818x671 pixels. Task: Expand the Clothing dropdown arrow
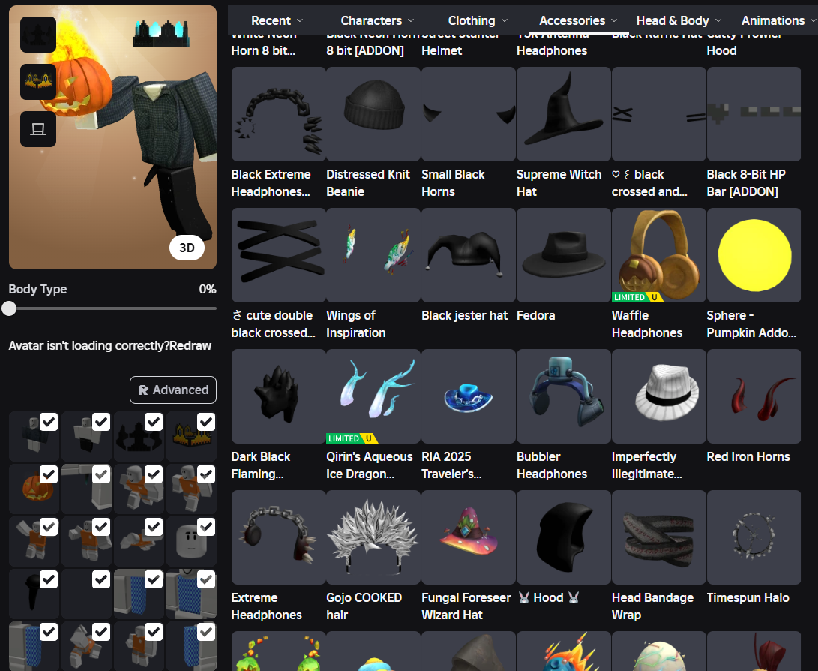click(505, 20)
